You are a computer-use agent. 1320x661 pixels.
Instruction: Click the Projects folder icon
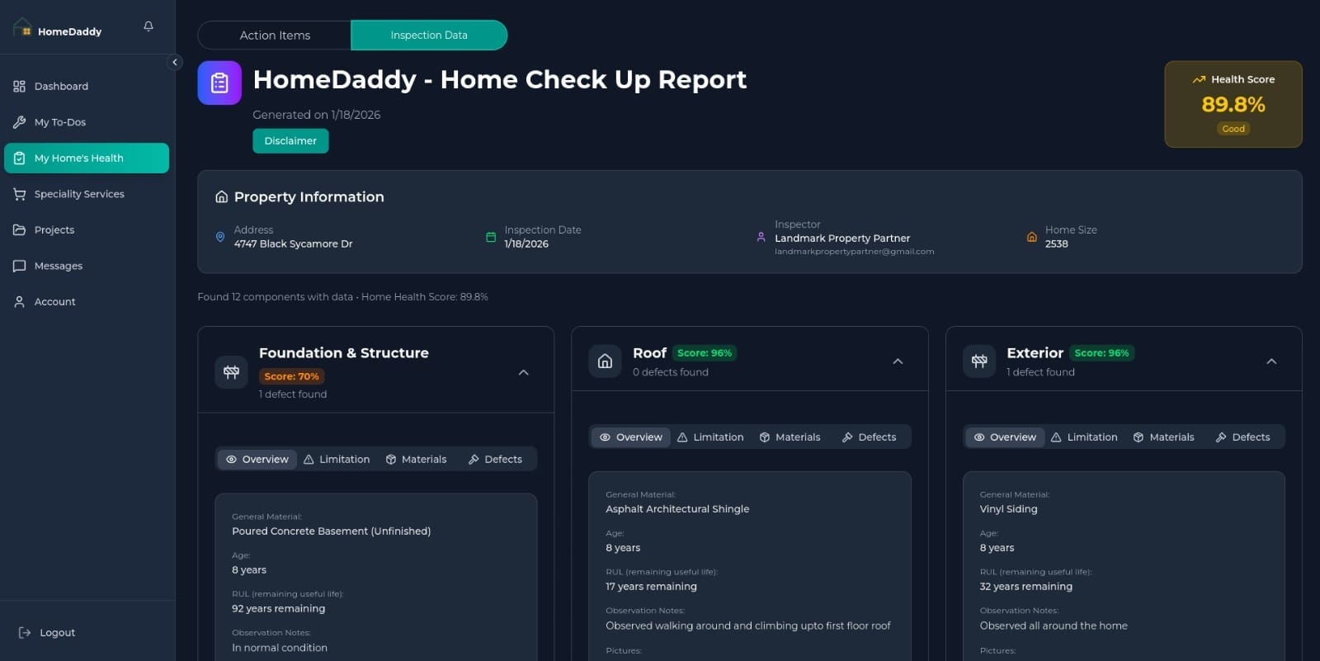(19, 229)
